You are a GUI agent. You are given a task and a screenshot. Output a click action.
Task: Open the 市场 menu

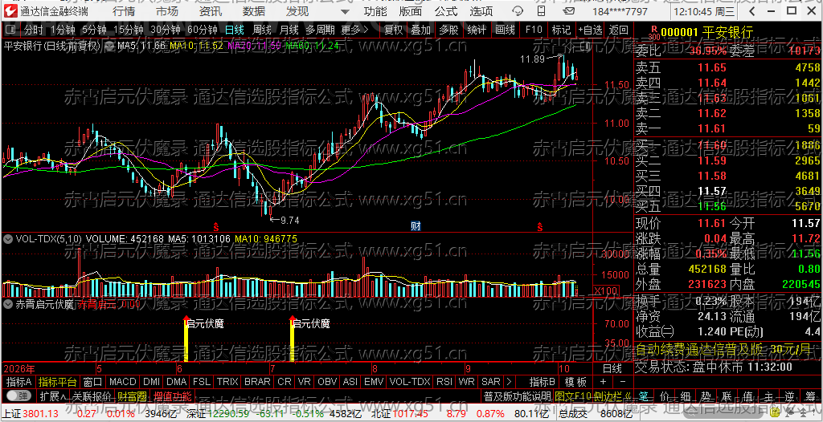tap(167, 10)
